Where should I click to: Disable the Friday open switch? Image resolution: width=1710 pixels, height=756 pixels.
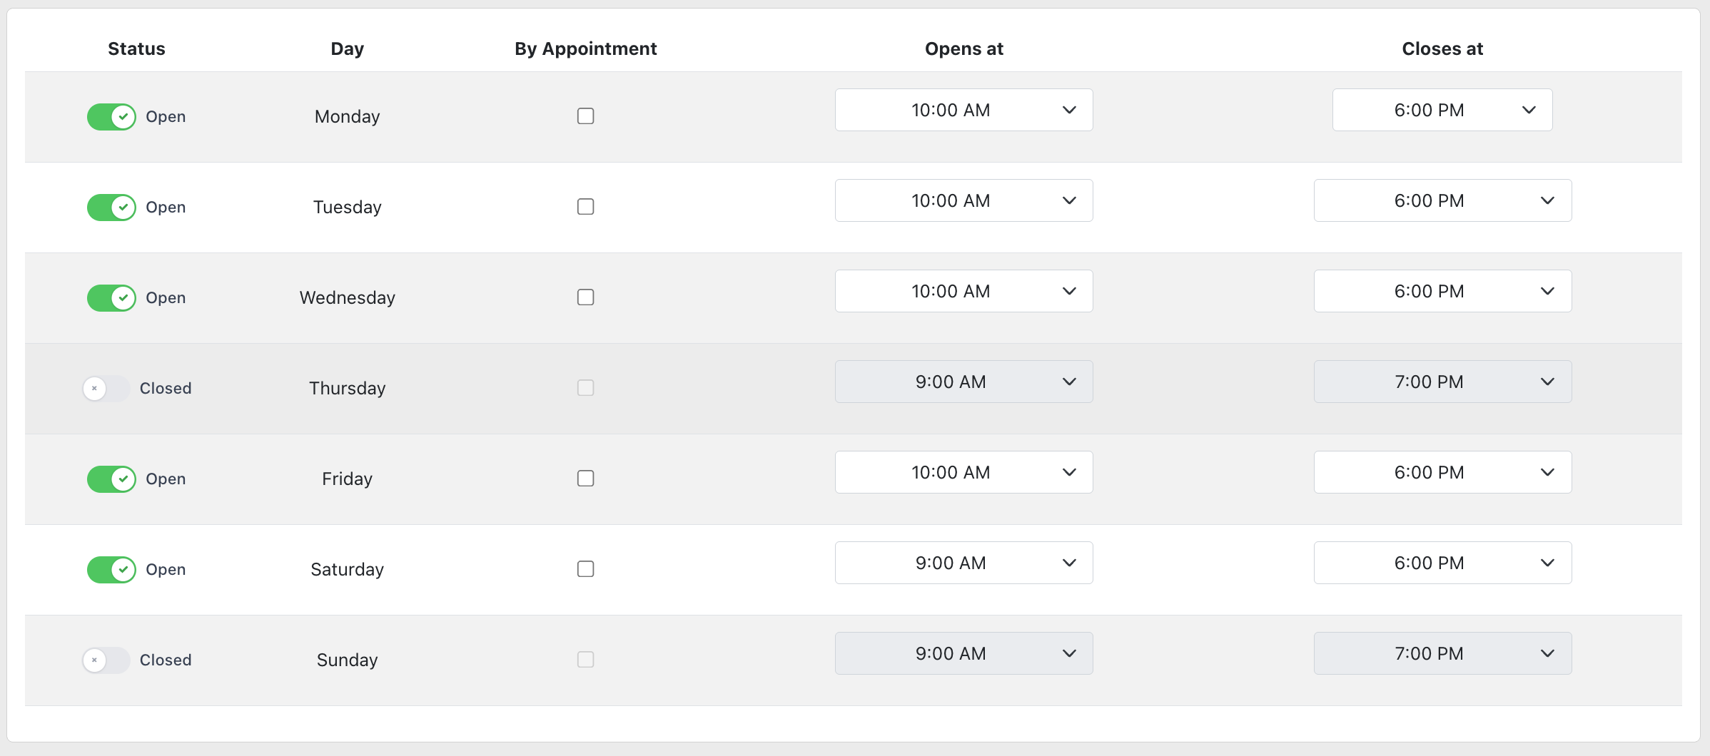coord(111,479)
